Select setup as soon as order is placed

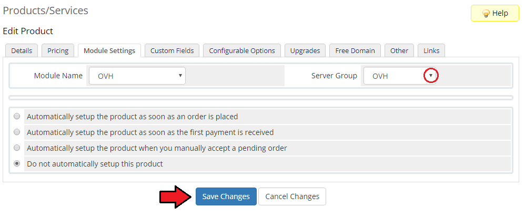click(x=17, y=117)
